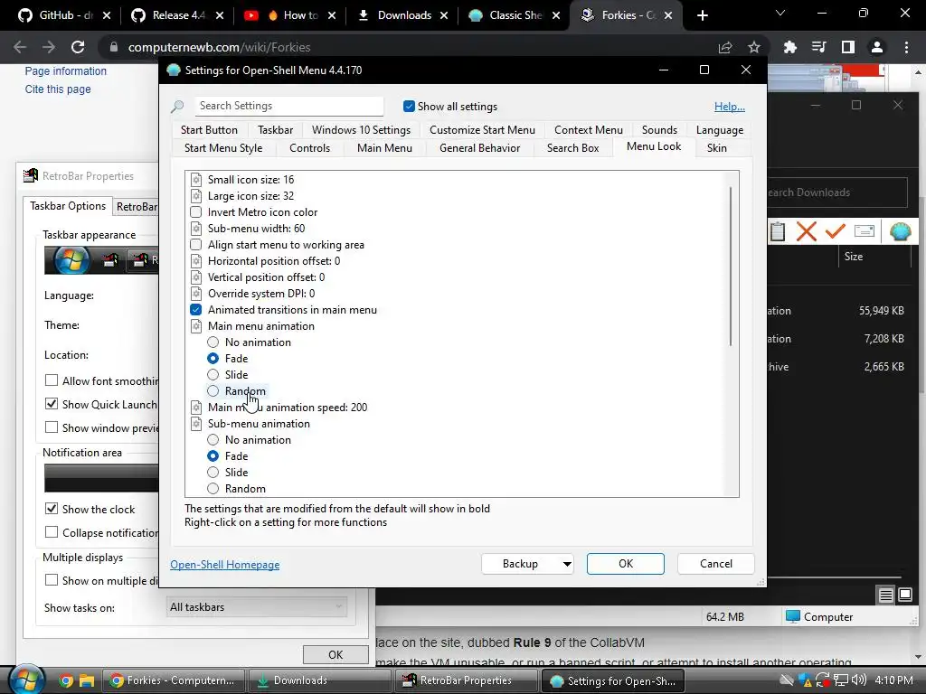Open the Chrome three-dot menu
Viewport: 926px width, 694px height.
tap(906, 47)
